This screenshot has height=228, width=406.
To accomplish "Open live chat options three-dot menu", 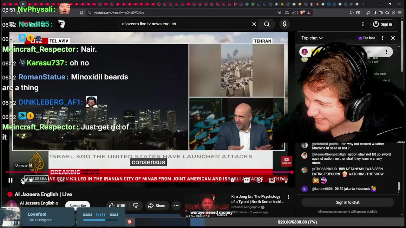I will pos(383,38).
